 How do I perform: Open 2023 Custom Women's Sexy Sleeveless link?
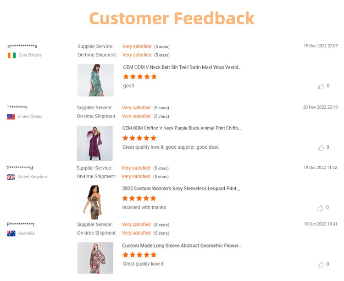click(x=181, y=189)
